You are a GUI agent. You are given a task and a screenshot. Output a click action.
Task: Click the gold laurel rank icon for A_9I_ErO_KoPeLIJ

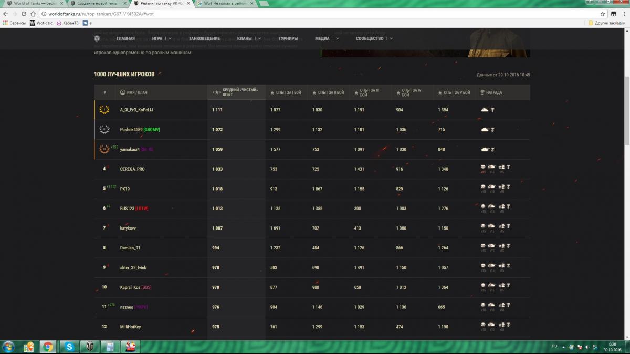[104, 110]
